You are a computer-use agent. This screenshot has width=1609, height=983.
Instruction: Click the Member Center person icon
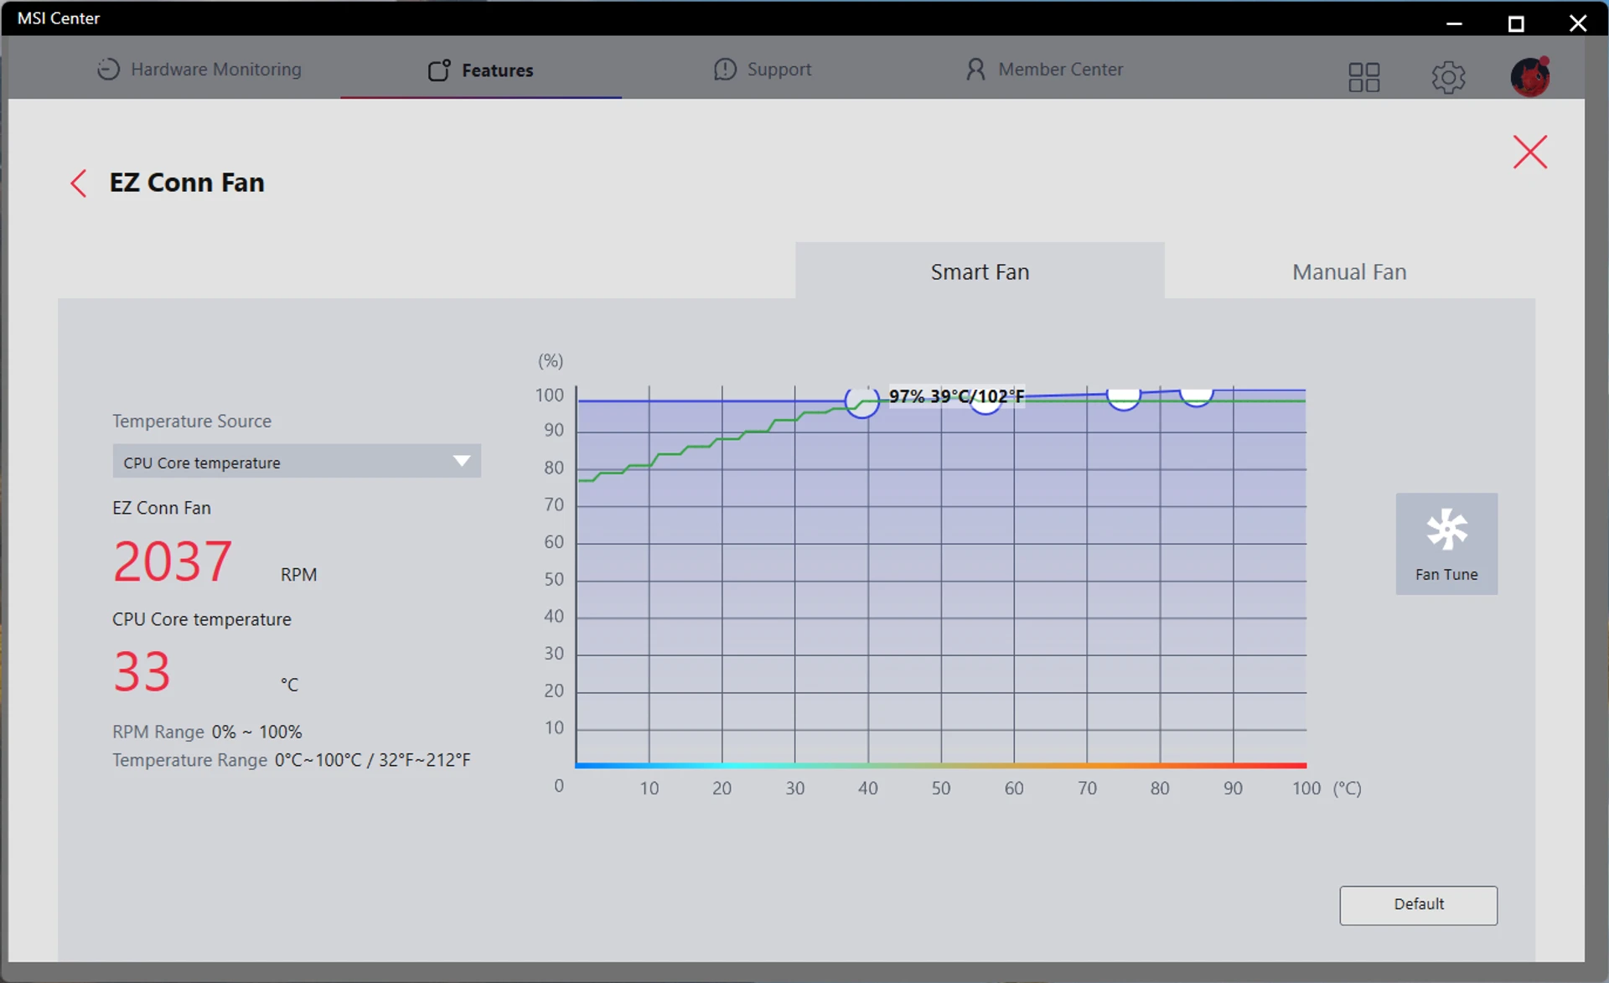point(975,70)
